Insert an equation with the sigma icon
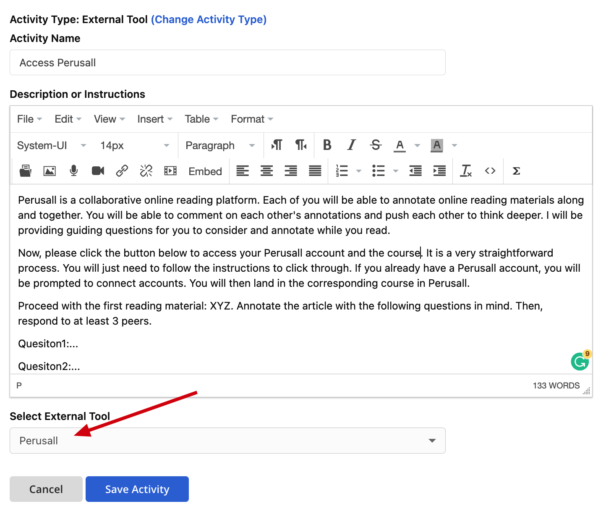The height and width of the screenshot is (509, 611). click(x=517, y=171)
